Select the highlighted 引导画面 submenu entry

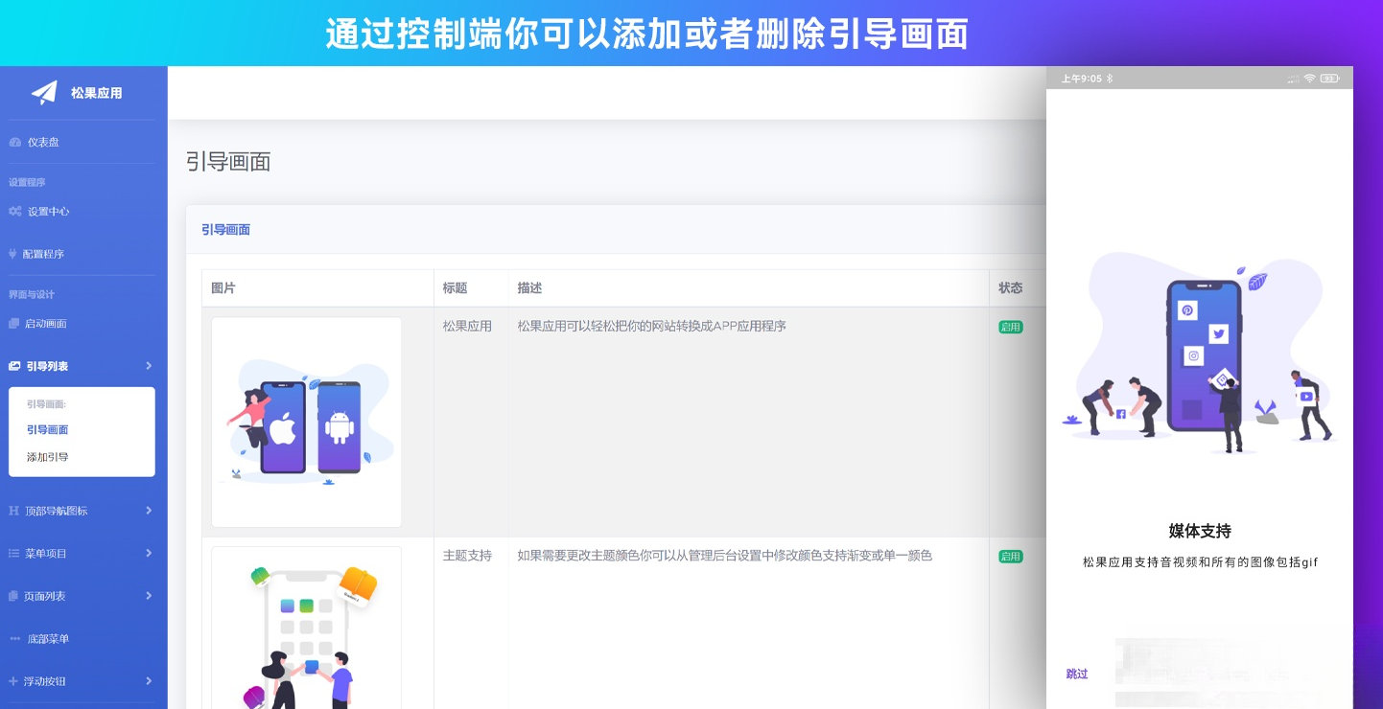50,430
